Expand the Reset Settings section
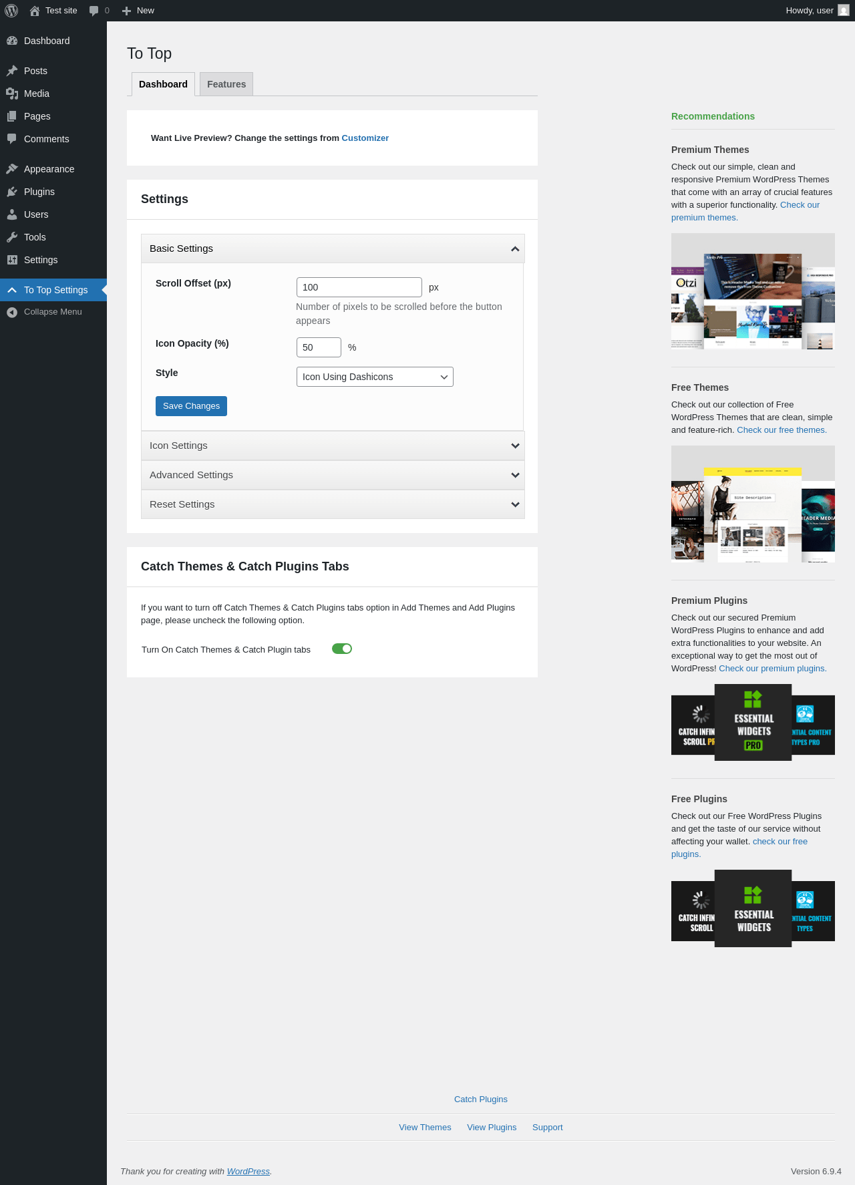The width and height of the screenshot is (855, 1185). click(x=333, y=504)
